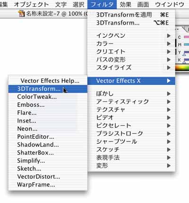
Task: Open the 文字 menu
Action: [x=61, y=4]
